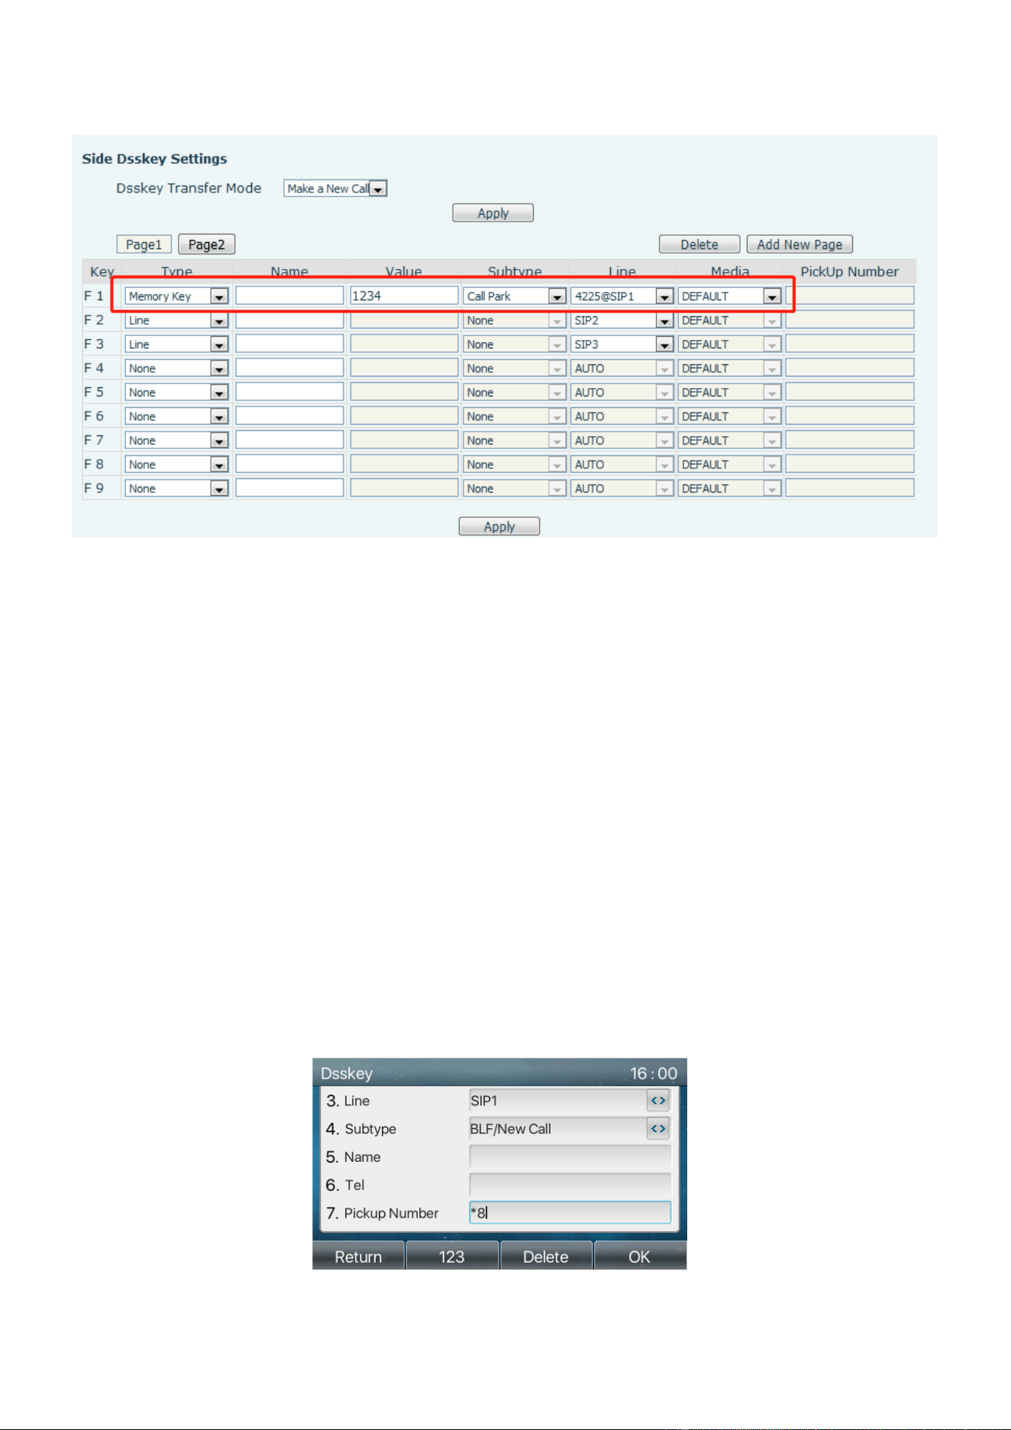
Task: Click the F9 Name input field
Action: (289, 488)
